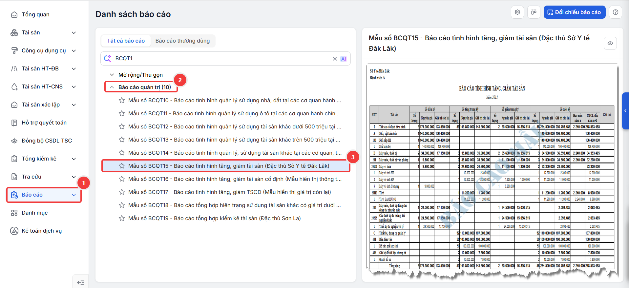
Task: Toggle the report preview eye button
Action: click(610, 43)
